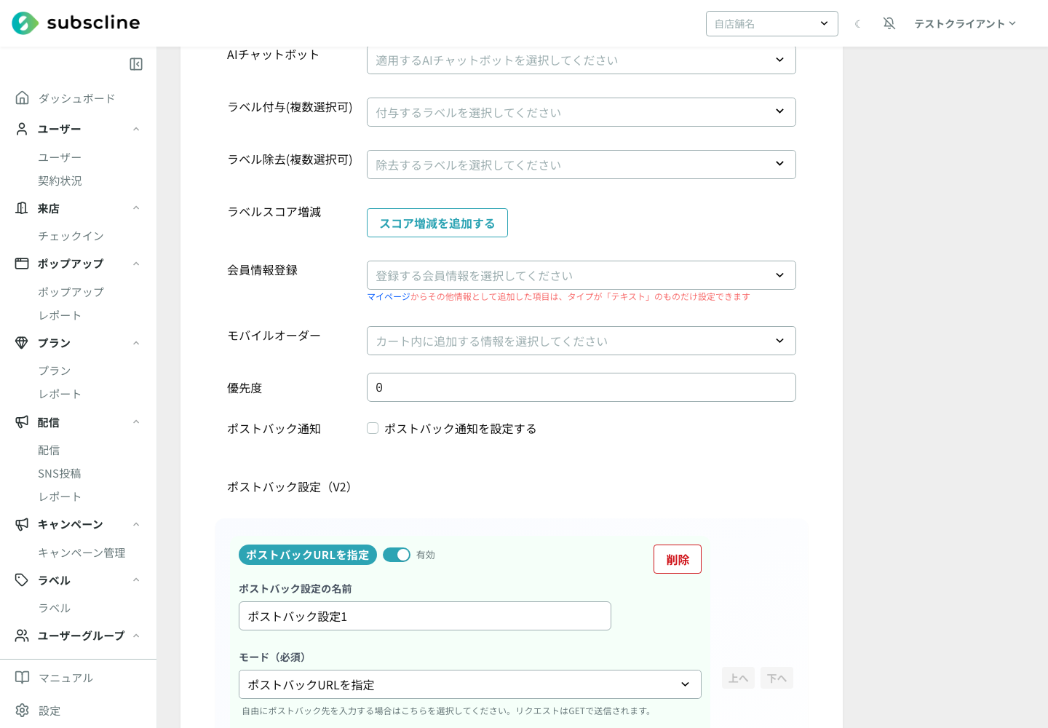Collapse the ユーザーグループ section chevron
Viewport: 1048px width, 728px height.
136,636
